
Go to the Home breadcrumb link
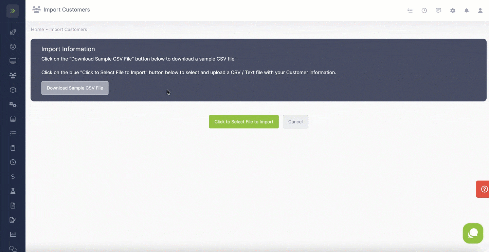[x=37, y=30]
